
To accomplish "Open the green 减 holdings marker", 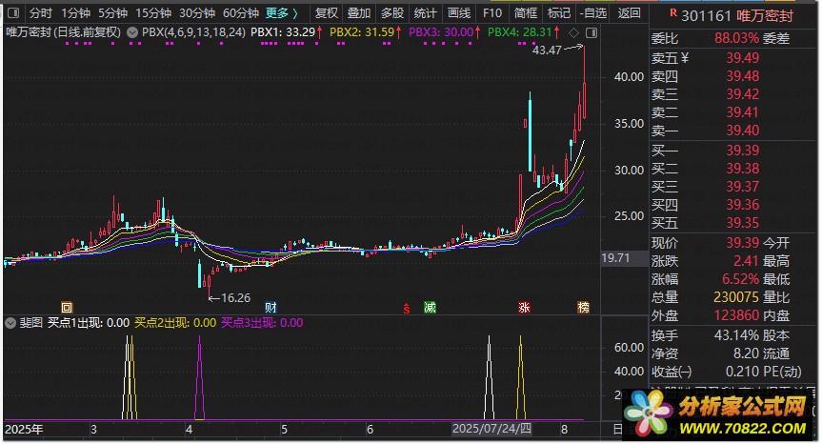I will pos(430,307).
